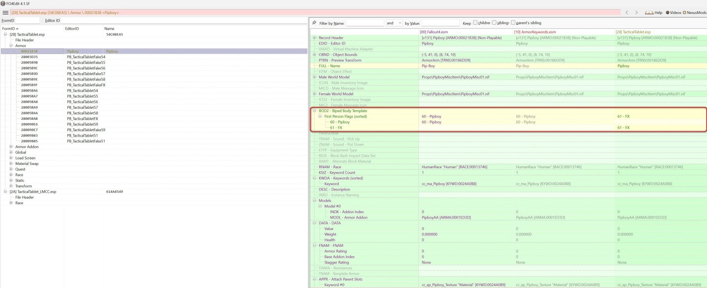Collapse the [2A] TacticalTablet_LMCC.esp node
This screenshot has height=288, width=707.
coord(5,191)
